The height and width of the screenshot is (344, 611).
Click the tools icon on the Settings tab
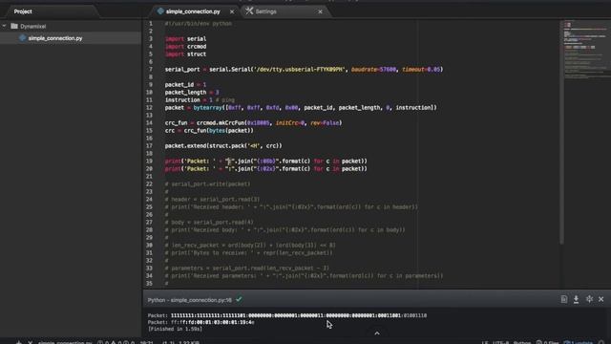click(x=249, y=11)
